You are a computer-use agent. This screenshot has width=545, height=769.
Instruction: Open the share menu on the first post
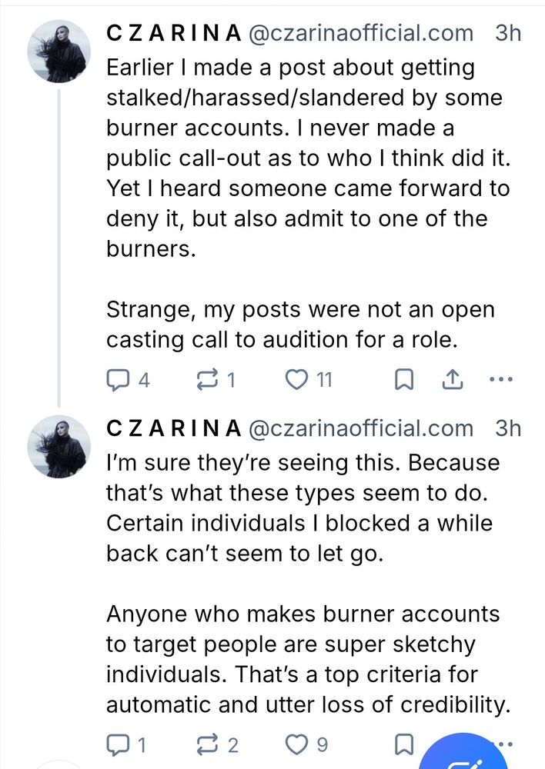point(453,378)
